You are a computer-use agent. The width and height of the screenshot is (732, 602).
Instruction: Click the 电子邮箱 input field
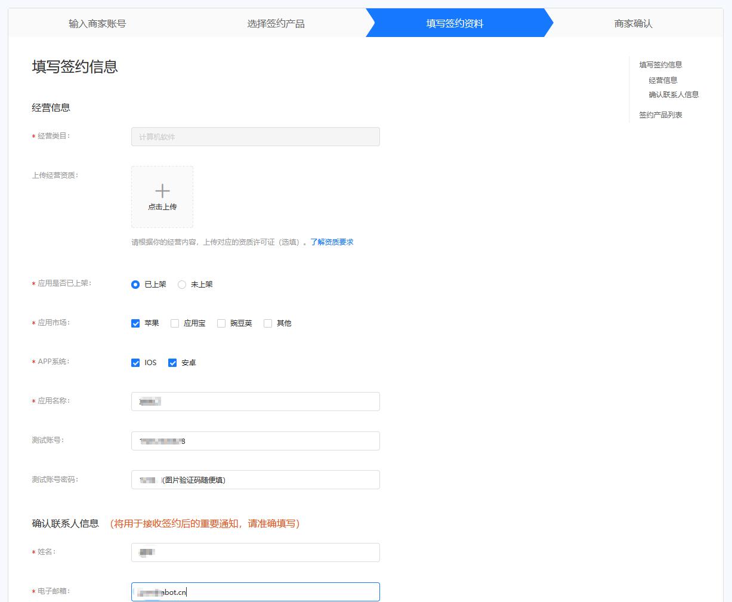tap(255, 592)
